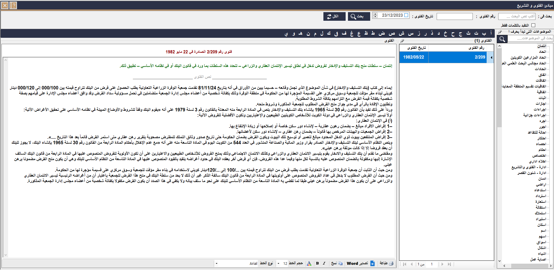Increase date with the spinner up arrow
554x270 pixels.
tap(375, 14)
